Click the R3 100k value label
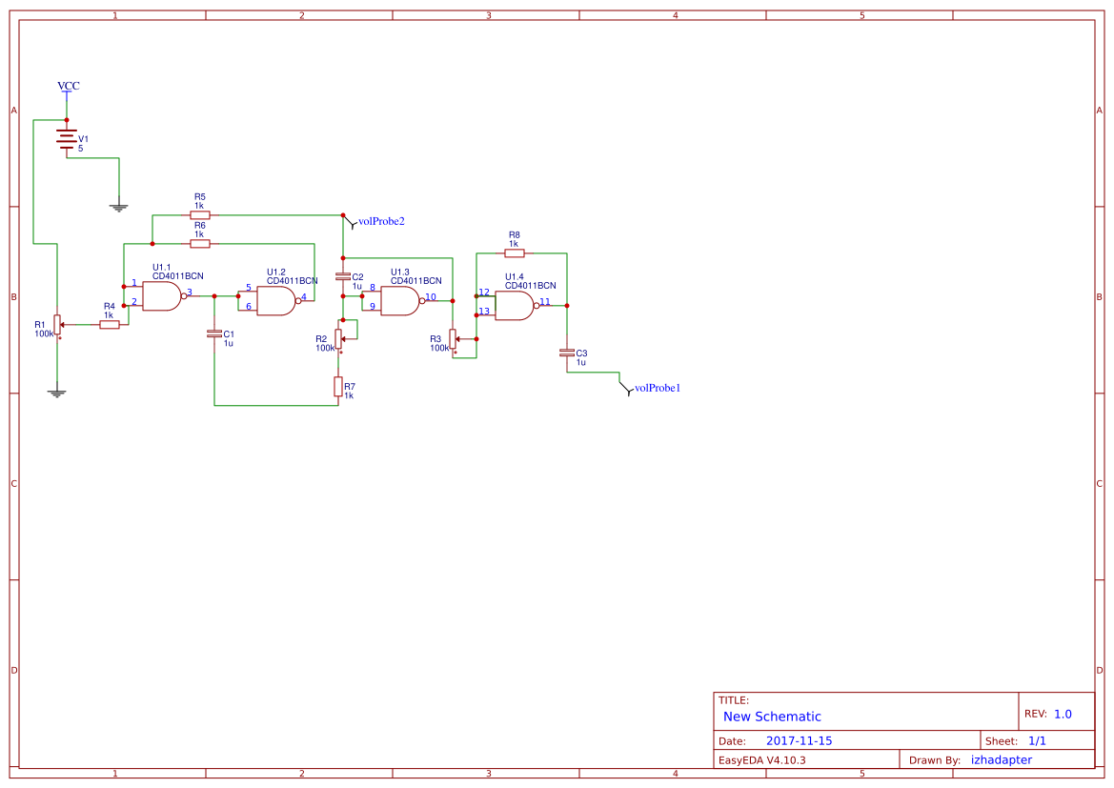Image resolution: width=1114 pixels, height=788 pixels. click(x=439, y=348)
